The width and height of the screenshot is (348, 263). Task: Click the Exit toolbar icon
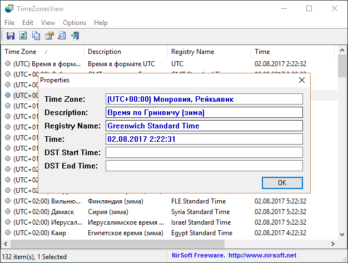click(75, 36)
